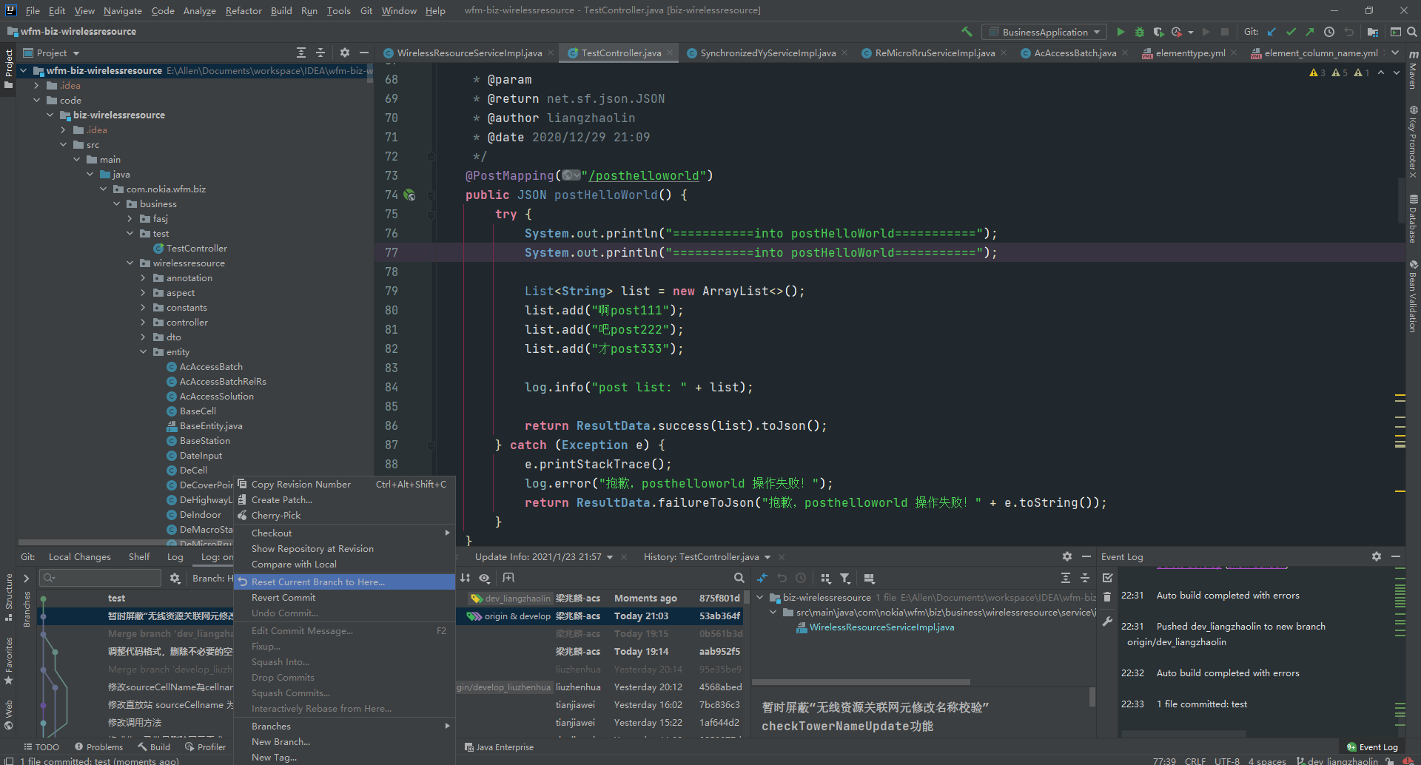Click the Project tree vertical scrollbar

pos(370,74)
